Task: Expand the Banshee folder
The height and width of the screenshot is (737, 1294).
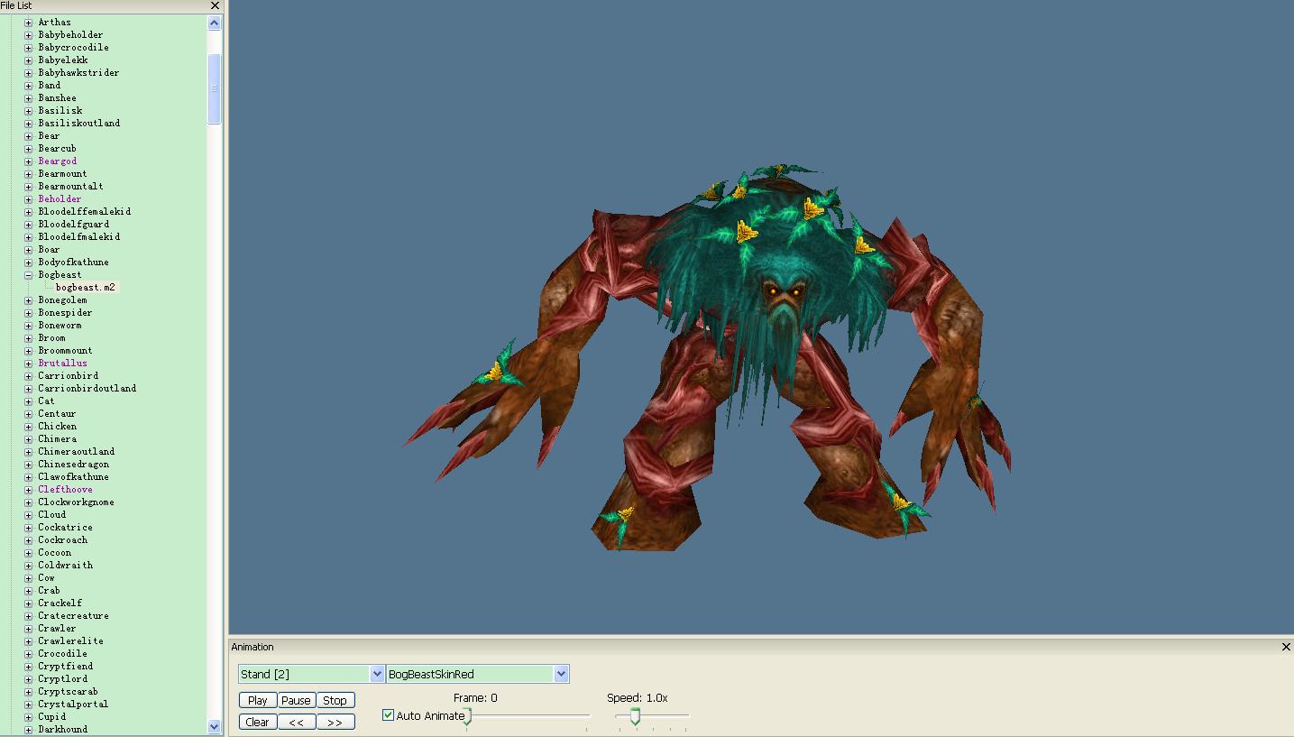Action: 28,98
